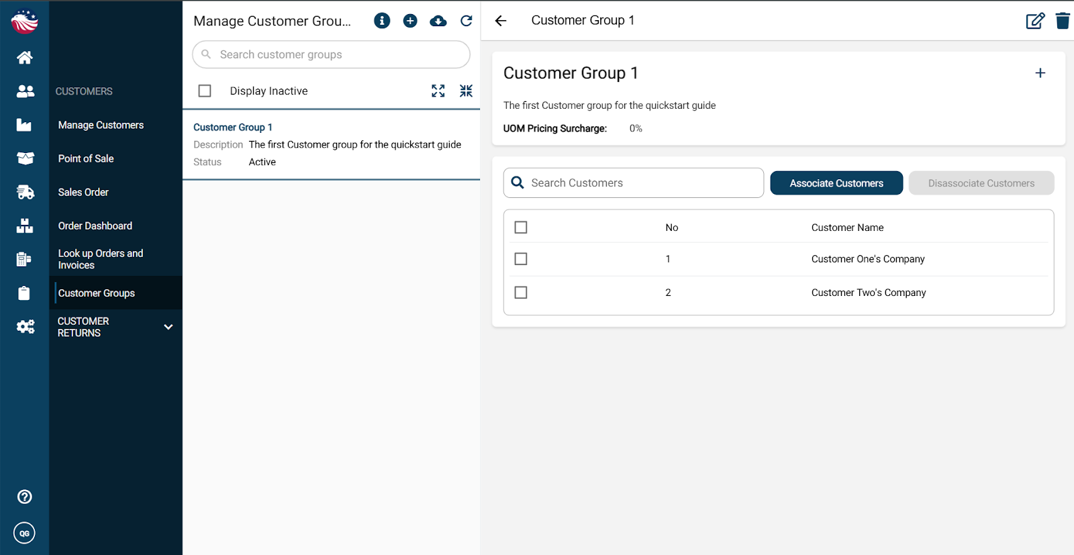Expand all groups using the expand arrows icon
1074x555 pixels.
(438, 91)
